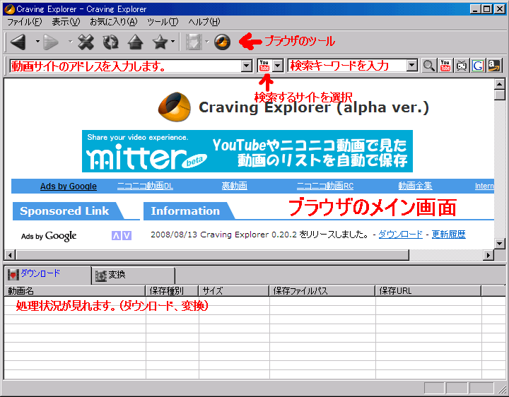
Task: Click the Craving Explorer title bar icon
Action: (10, 9)
